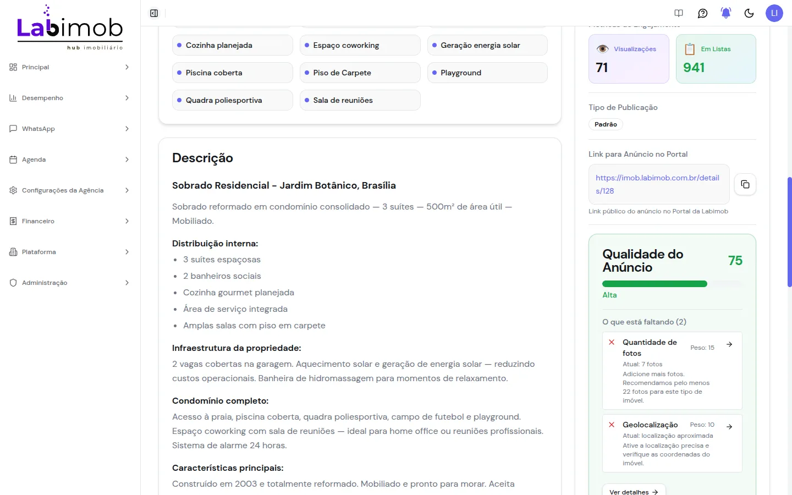Click the WhatsApp chat icon

(13, 129)
